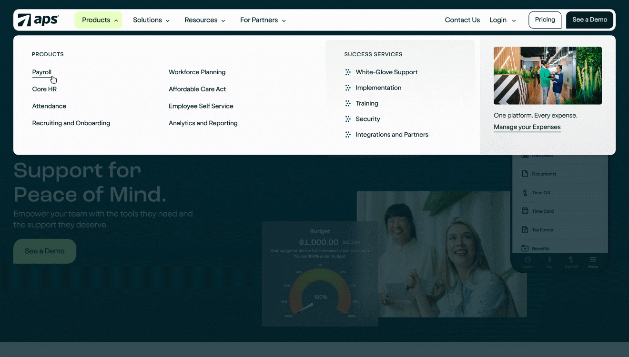Select Payroll from the Products menu
629x357 pixels.
[42, 72]
